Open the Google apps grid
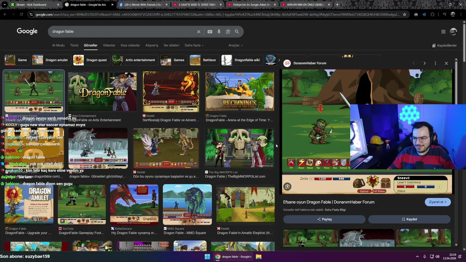The height and width of the screenshot is (262, 466). [x=443, y=32]
